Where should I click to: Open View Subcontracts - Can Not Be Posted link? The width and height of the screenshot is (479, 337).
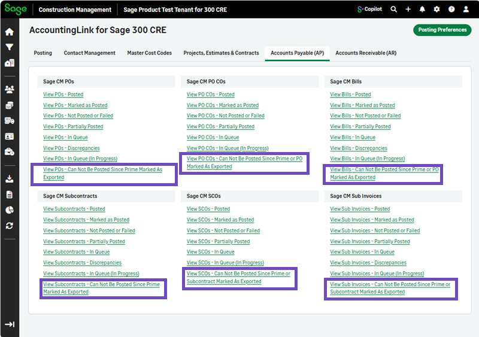coord(101,288)
